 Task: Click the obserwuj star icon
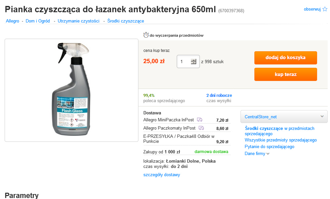click(325, 9)
